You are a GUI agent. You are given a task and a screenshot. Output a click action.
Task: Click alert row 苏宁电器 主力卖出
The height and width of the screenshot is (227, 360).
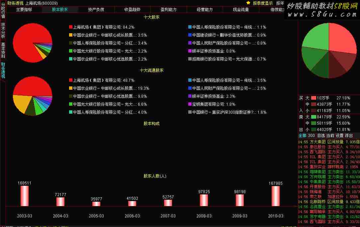[329, 217]
